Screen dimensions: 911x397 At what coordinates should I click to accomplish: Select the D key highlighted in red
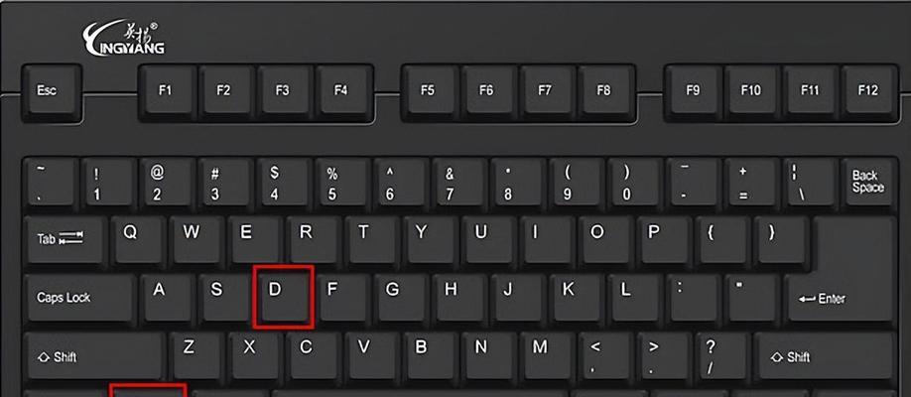[284, 297]
